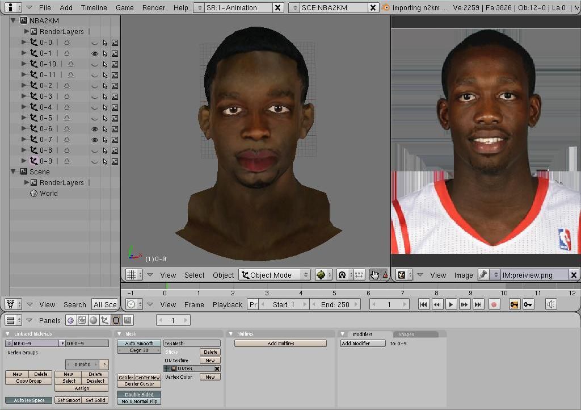Click the Add Multires button

pos(280,344)
